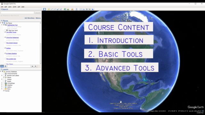Click the search-places icon below Places list
Viewport: 205px width, 115px height.
click(2, 66)
